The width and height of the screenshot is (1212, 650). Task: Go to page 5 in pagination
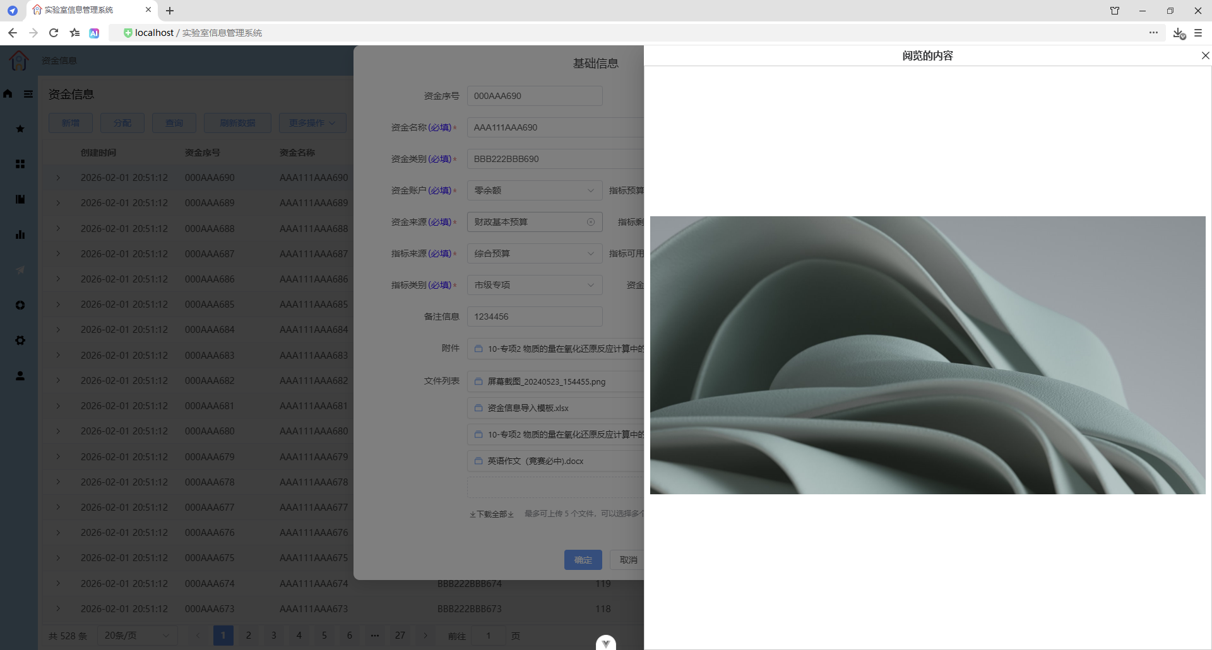[324, 635]
